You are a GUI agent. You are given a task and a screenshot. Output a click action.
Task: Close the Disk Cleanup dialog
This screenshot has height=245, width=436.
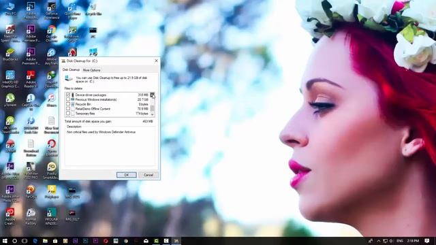pos(156,61)
